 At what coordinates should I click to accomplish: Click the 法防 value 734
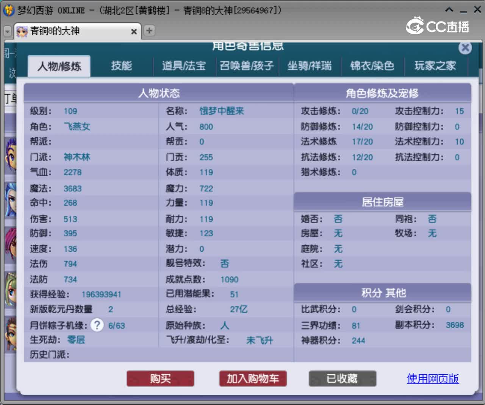[x=70, y=280]
